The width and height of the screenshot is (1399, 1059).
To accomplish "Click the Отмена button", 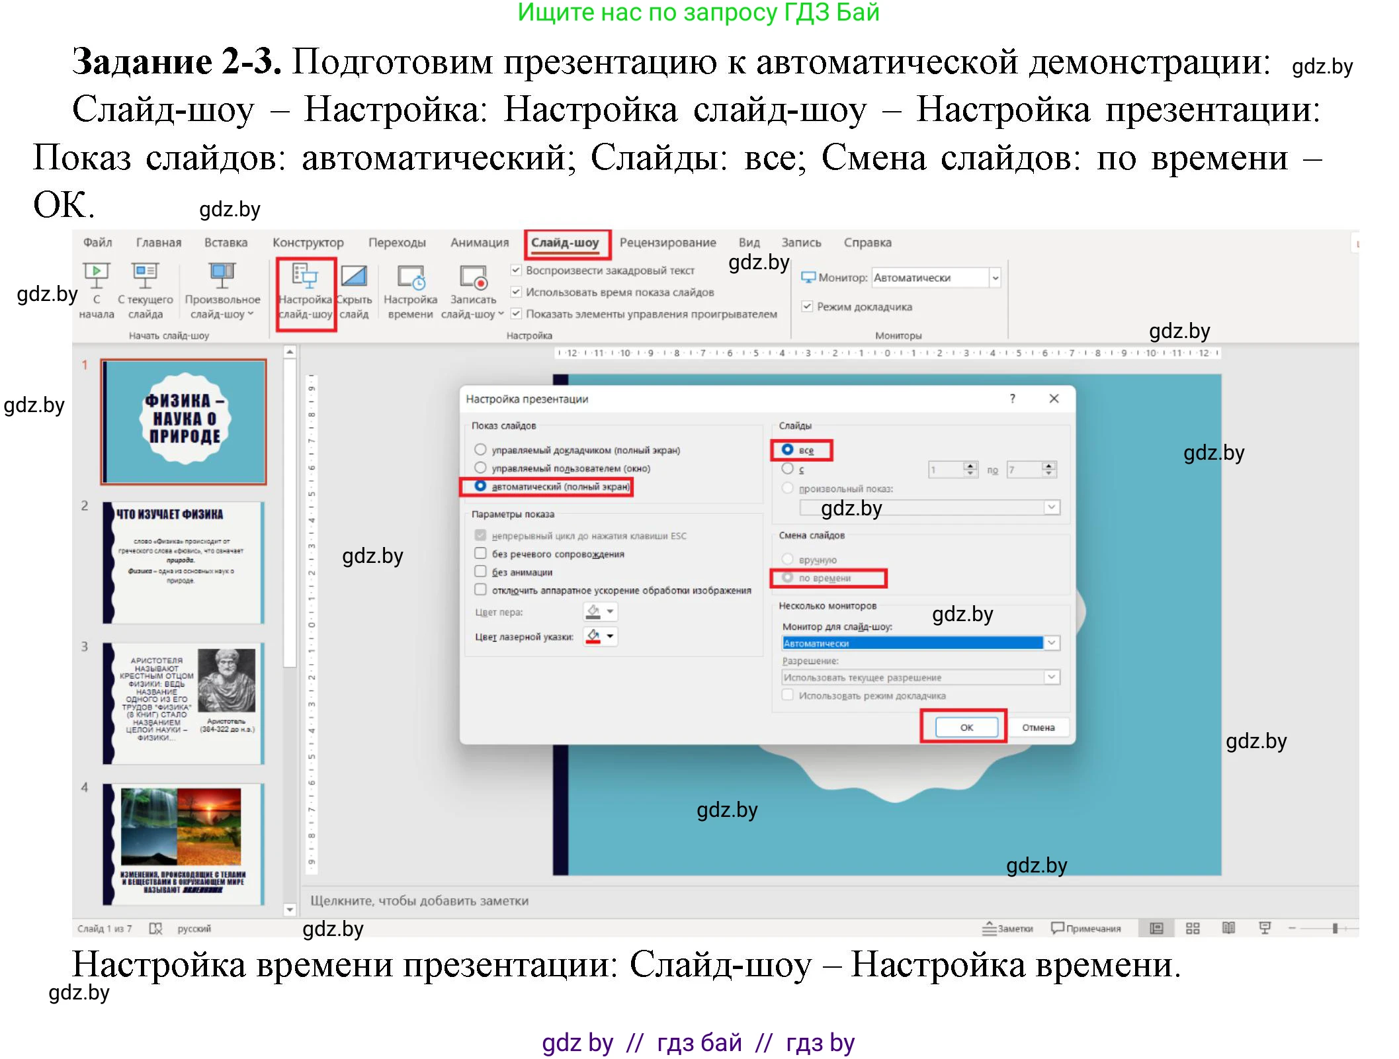I will pos(1037,726).
